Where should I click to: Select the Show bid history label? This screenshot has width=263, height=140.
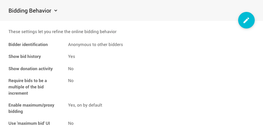tap(25, 57)
